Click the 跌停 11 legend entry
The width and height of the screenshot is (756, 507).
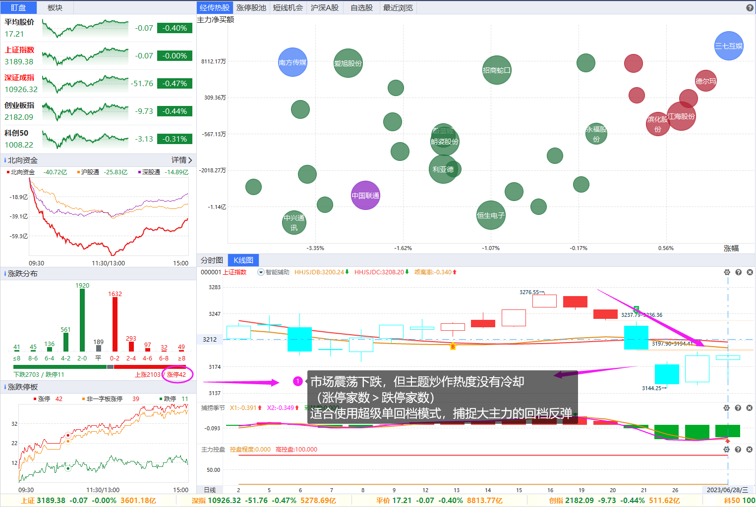pyautogui.click(x=174, y=399)
